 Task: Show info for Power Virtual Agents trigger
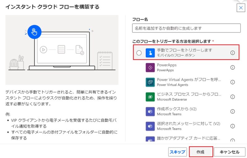(x=233, y=82)
